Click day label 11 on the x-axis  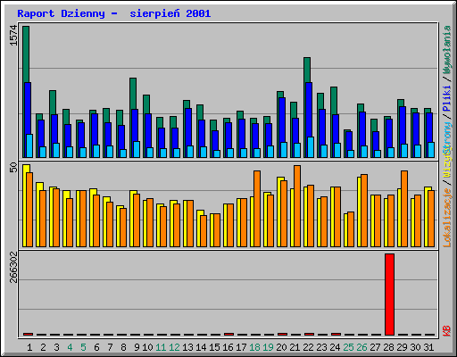(x=161, y=347)
